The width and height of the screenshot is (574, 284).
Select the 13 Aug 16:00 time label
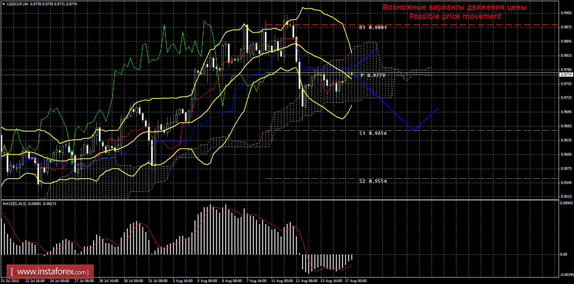pyautogui.click(x=332, y=281)
